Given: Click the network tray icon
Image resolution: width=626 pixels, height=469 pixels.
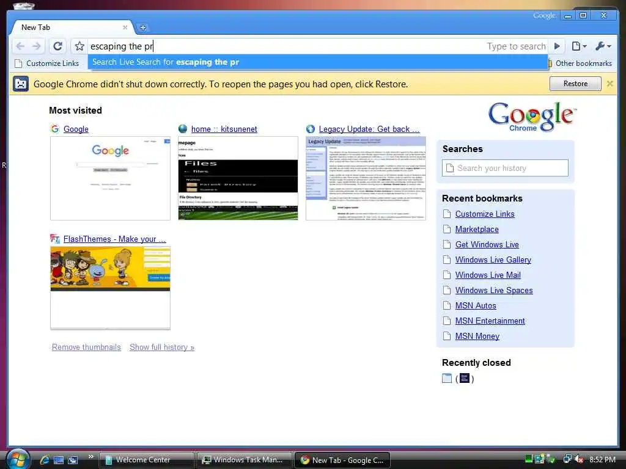Looking at the screenshot, I should coord(567,459).
